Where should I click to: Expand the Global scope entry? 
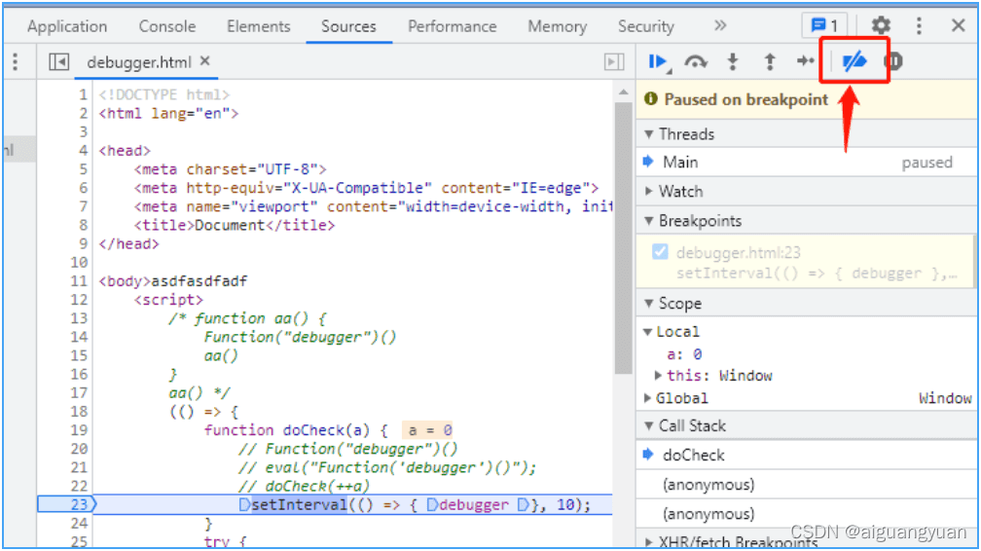pyautogui.click(x=681, y=398)
